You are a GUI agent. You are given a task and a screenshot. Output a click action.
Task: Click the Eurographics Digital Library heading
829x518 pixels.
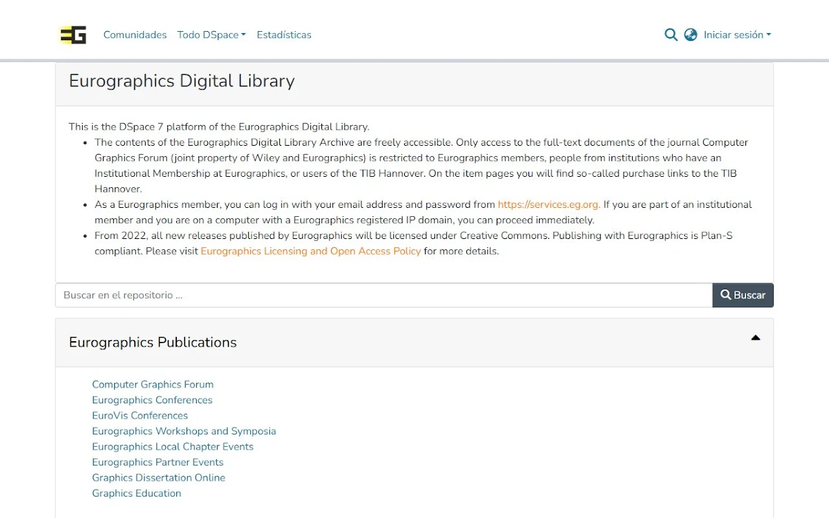click(x=182, y=81)
